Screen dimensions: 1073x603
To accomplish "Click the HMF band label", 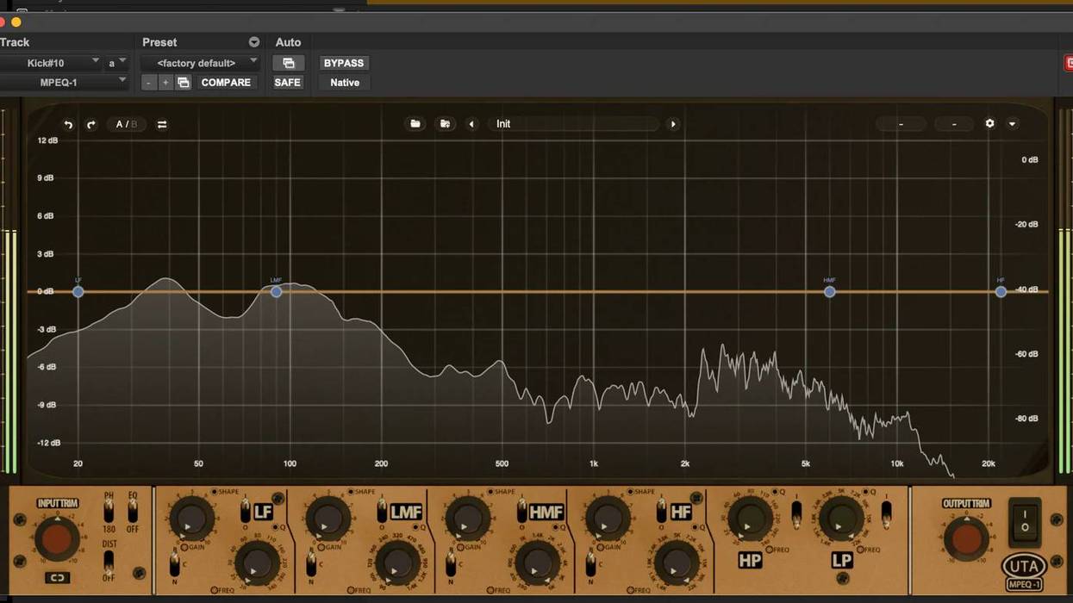I will (x=546, y=513).
